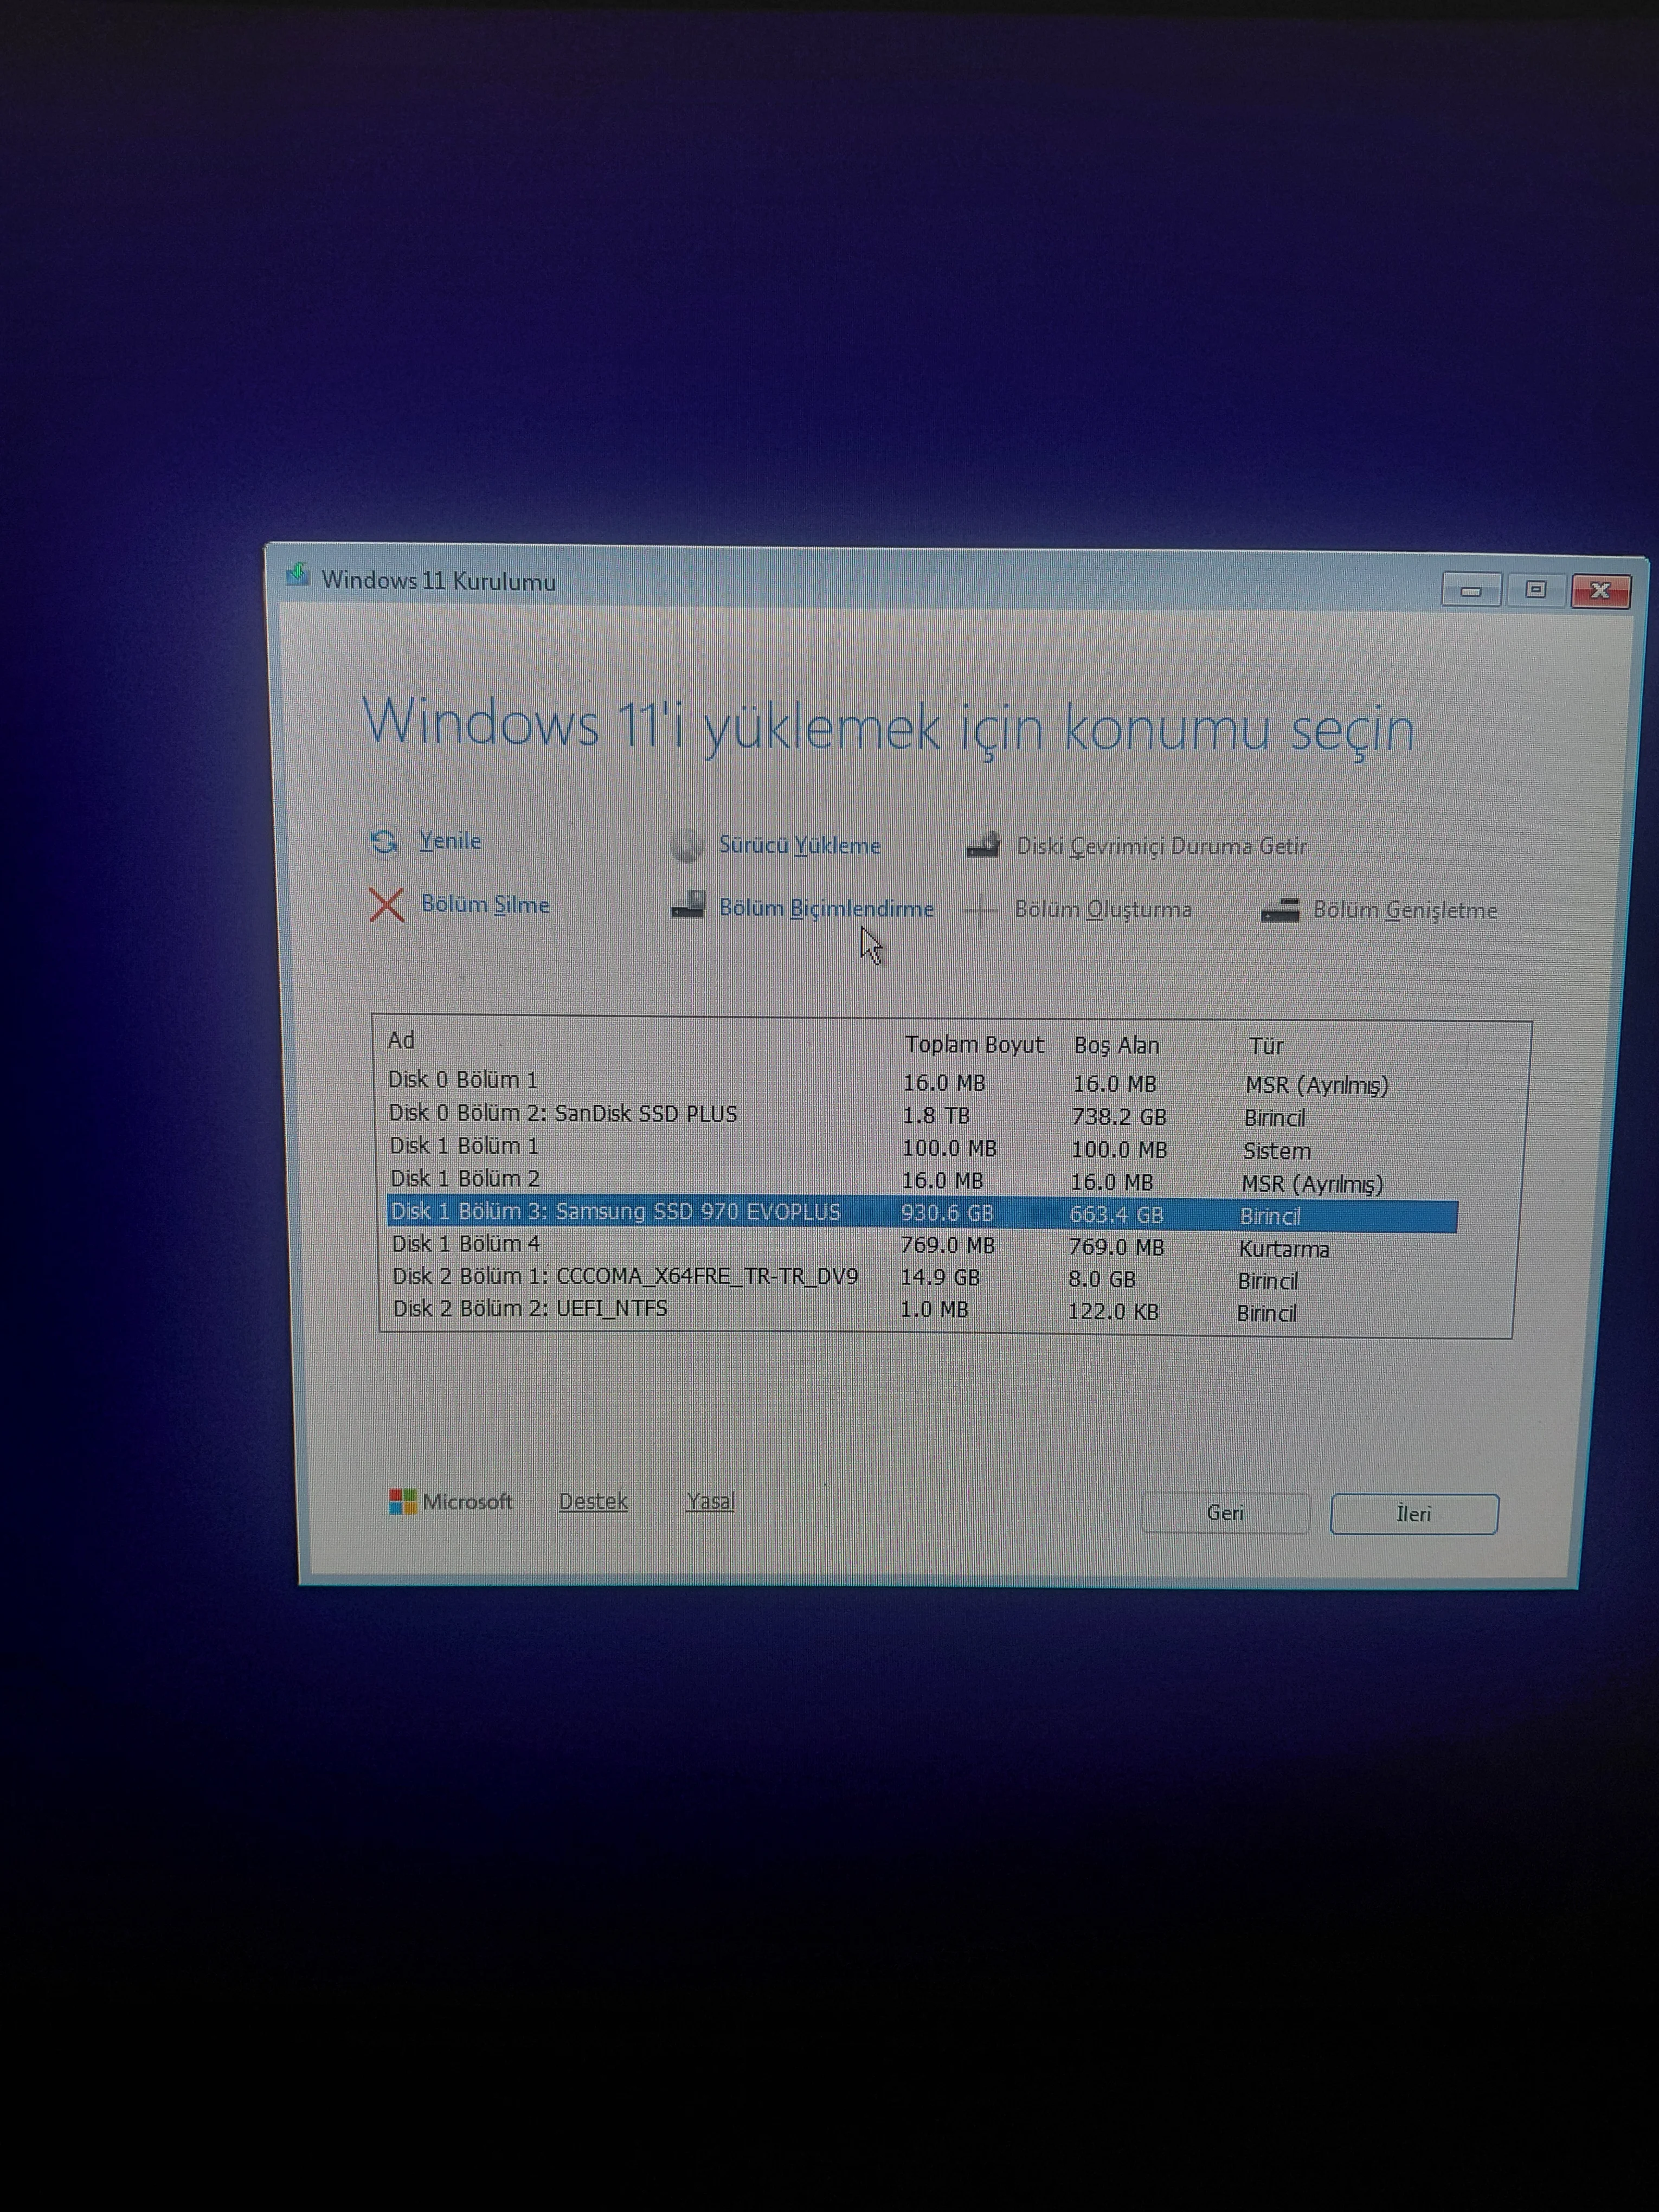Click the red X Bölüm Silme icon
Viewport: 1659px width, 2212px height.
coord(387,905)
